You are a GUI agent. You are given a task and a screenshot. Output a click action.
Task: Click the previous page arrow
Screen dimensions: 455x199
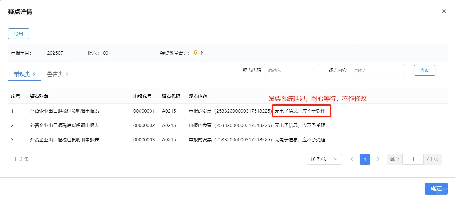click(352, 159)
